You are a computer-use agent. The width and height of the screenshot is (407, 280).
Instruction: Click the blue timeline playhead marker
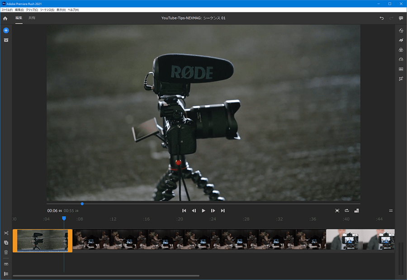coord(64,218)
